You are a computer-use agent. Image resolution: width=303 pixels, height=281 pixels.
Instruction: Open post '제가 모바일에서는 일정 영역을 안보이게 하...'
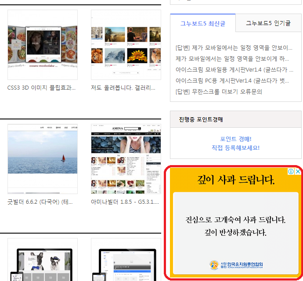point(232,59)
